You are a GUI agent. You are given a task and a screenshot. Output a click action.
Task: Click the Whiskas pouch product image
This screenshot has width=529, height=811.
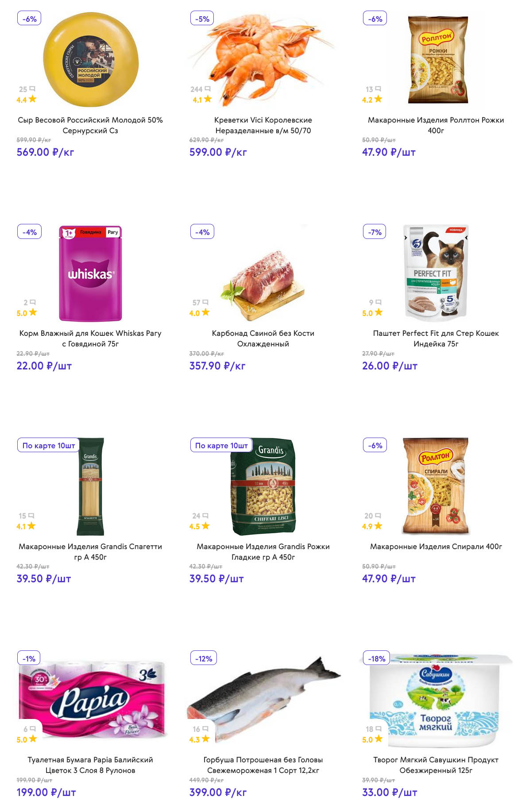[90, 273]
